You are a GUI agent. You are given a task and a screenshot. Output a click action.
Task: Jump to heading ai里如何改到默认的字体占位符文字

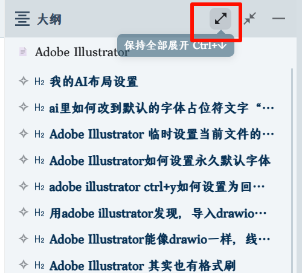(x=162, y=108)
